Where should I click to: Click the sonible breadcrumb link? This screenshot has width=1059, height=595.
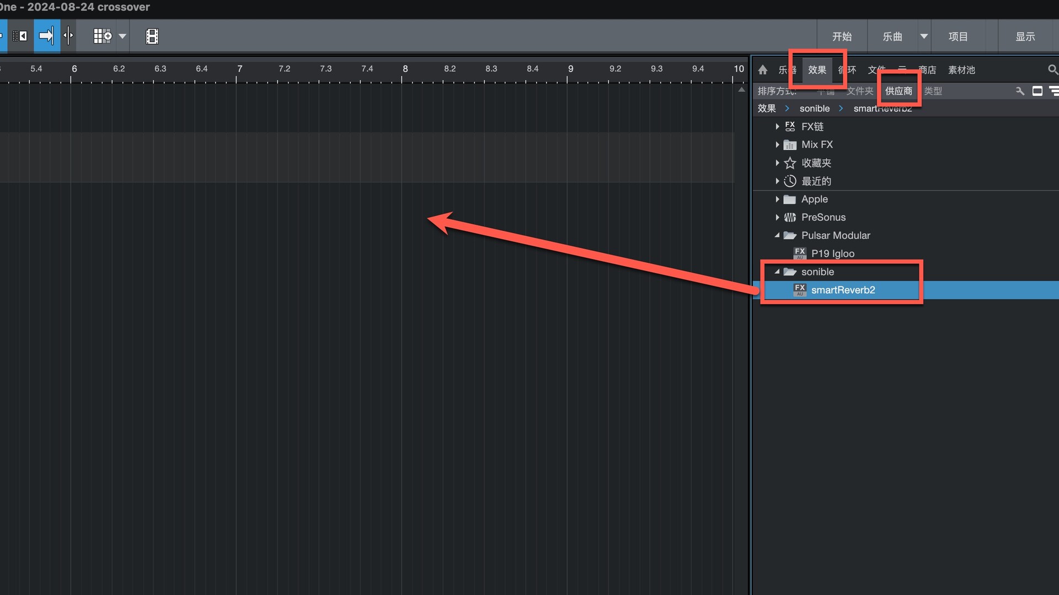click(x=815, y=109)
